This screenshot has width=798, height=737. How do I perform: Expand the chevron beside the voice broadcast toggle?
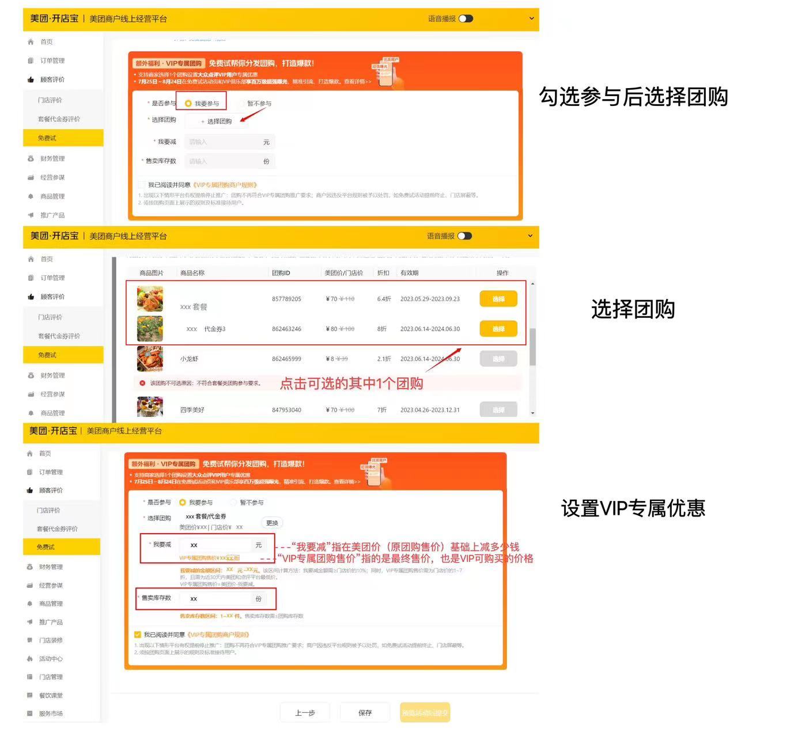coord(530,18)
